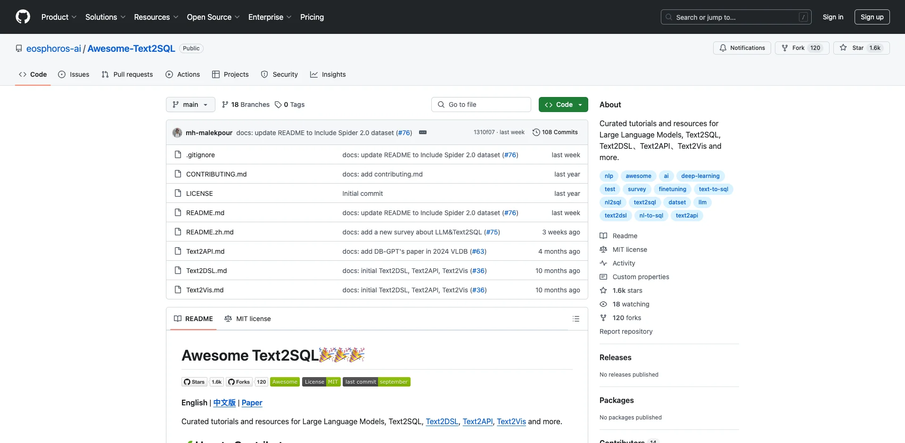
Task: Click the Report repository link
Action: (626, 331)
